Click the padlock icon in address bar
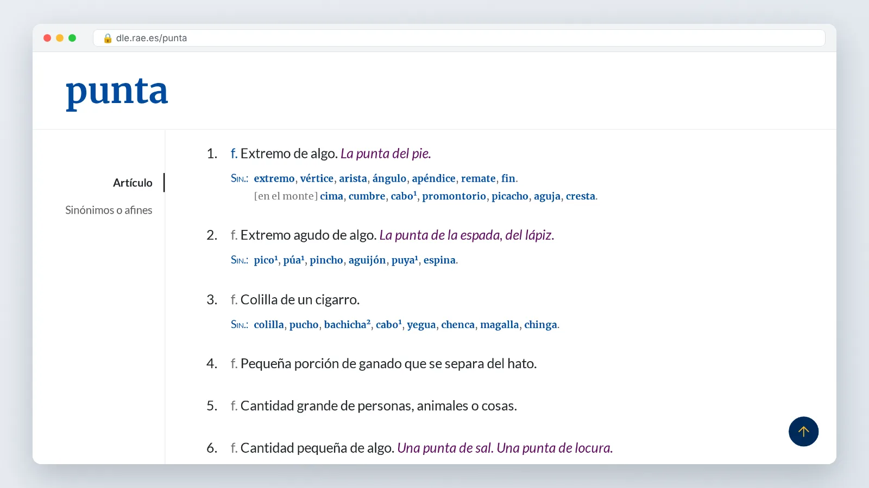This screenshot has height=488, width=869. [108, 38]
